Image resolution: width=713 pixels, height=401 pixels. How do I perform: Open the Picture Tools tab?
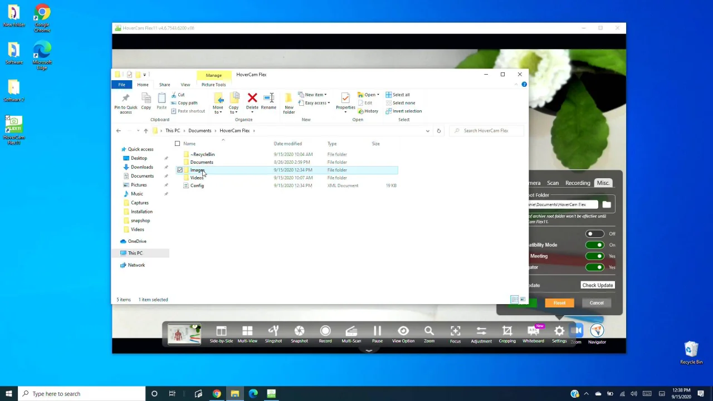pos(213,85)
